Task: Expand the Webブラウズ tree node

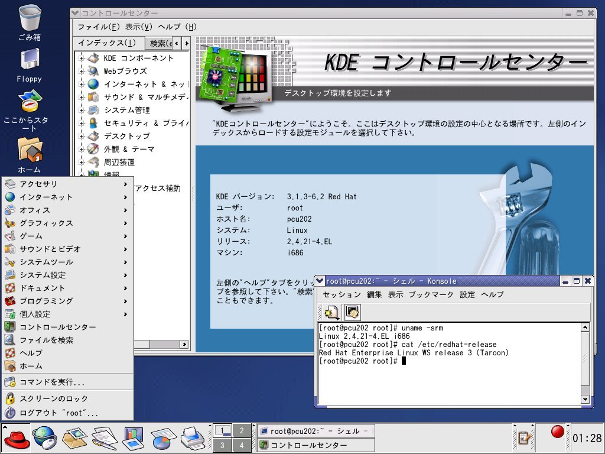Action: pyautogui.click(x=81, y=72)
